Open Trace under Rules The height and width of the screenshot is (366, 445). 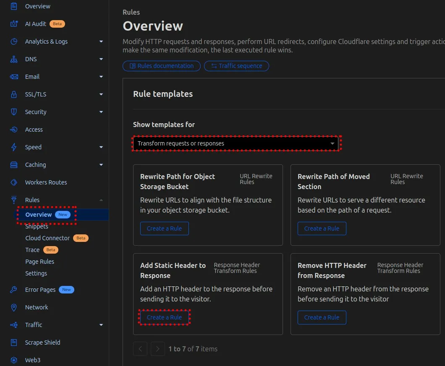click(32, 250)
